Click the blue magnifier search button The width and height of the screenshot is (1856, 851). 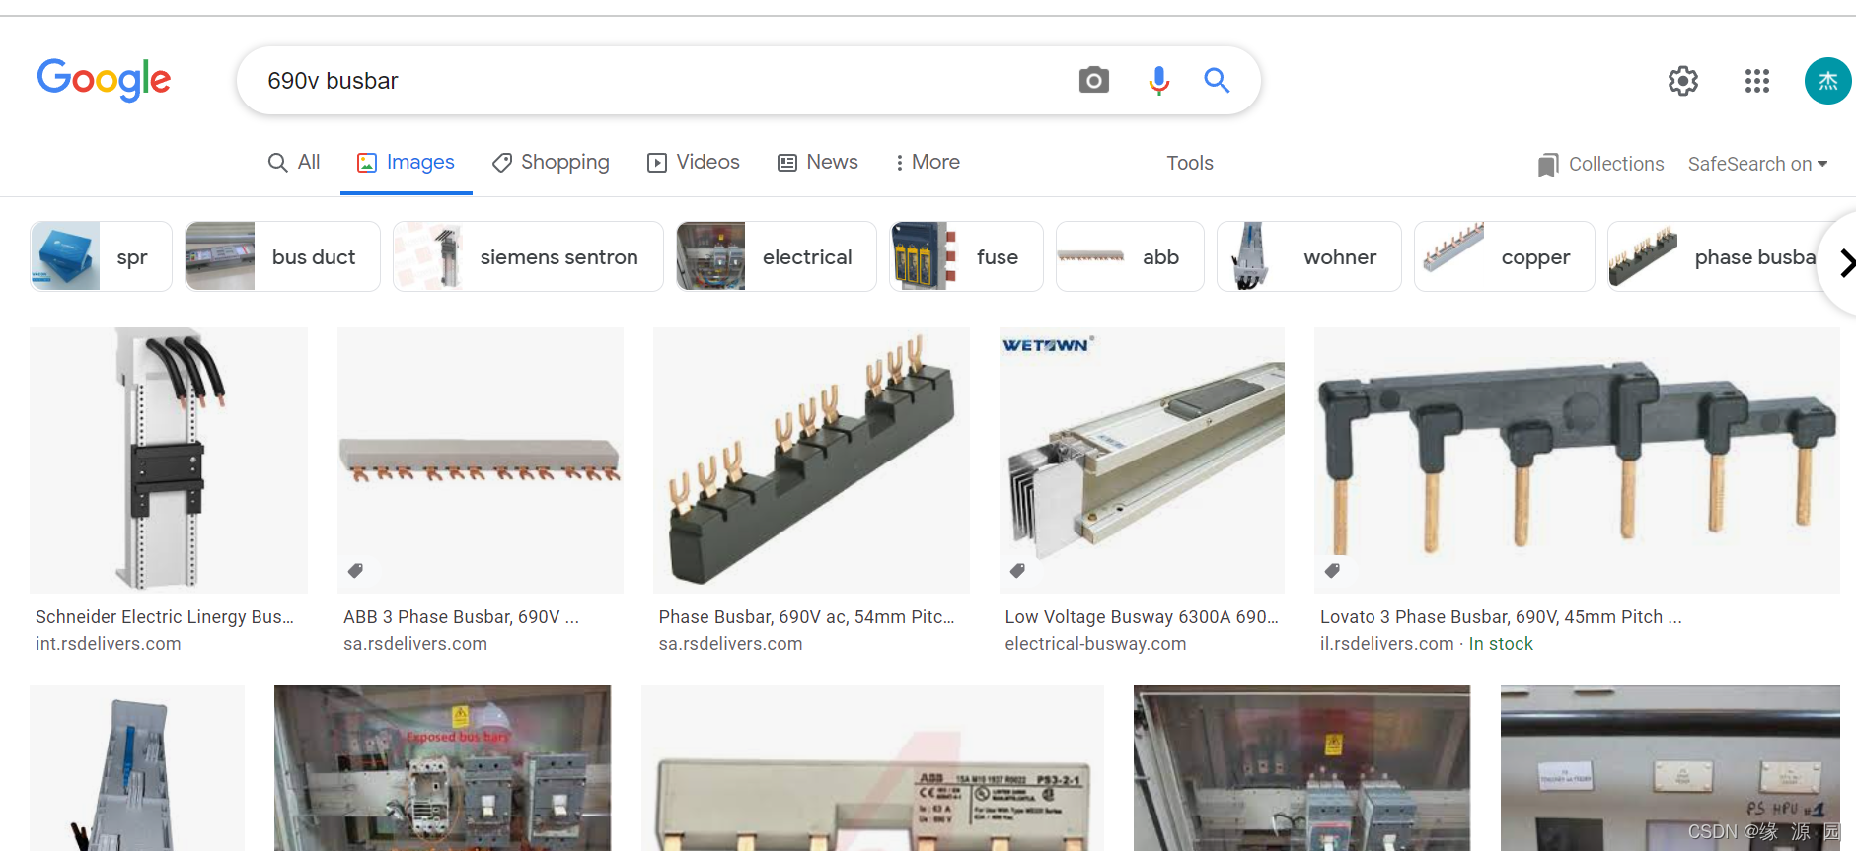click(x=1217, y=80)
